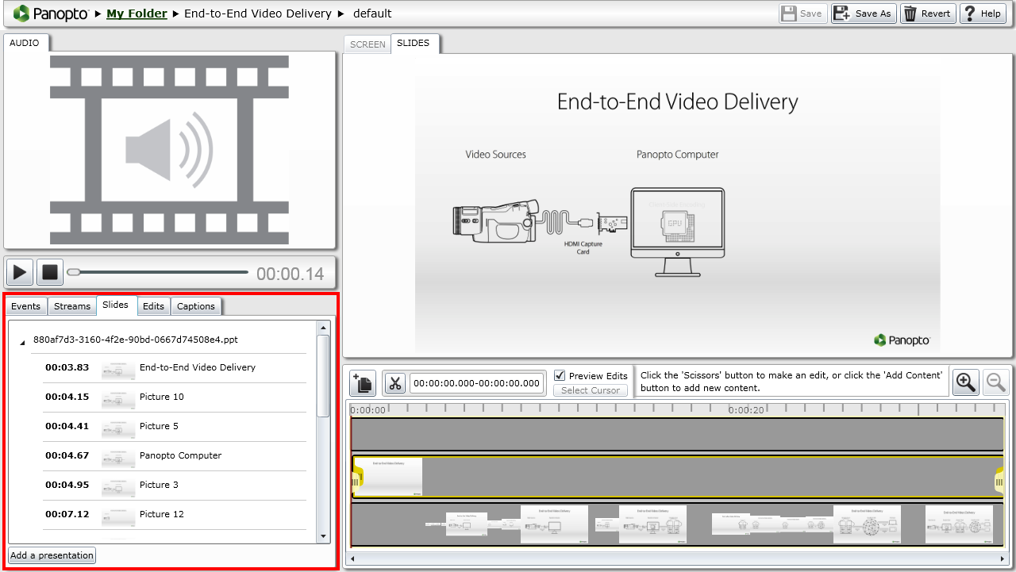Viewport: 1016px width, 572px height.
Task: Open the My Folder breadcrumb link
Action: (x=137, y=13)
